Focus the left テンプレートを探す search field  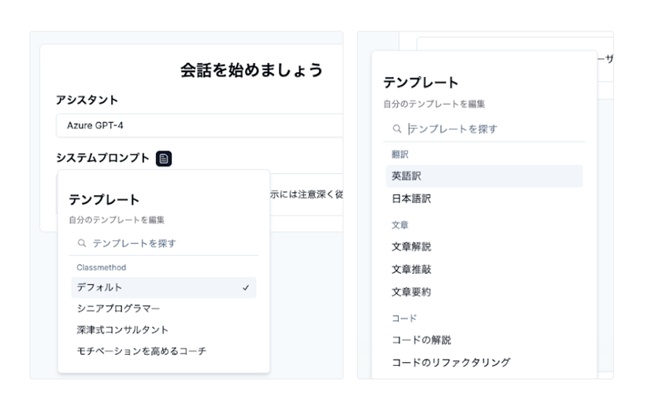(x=158, y=243)
